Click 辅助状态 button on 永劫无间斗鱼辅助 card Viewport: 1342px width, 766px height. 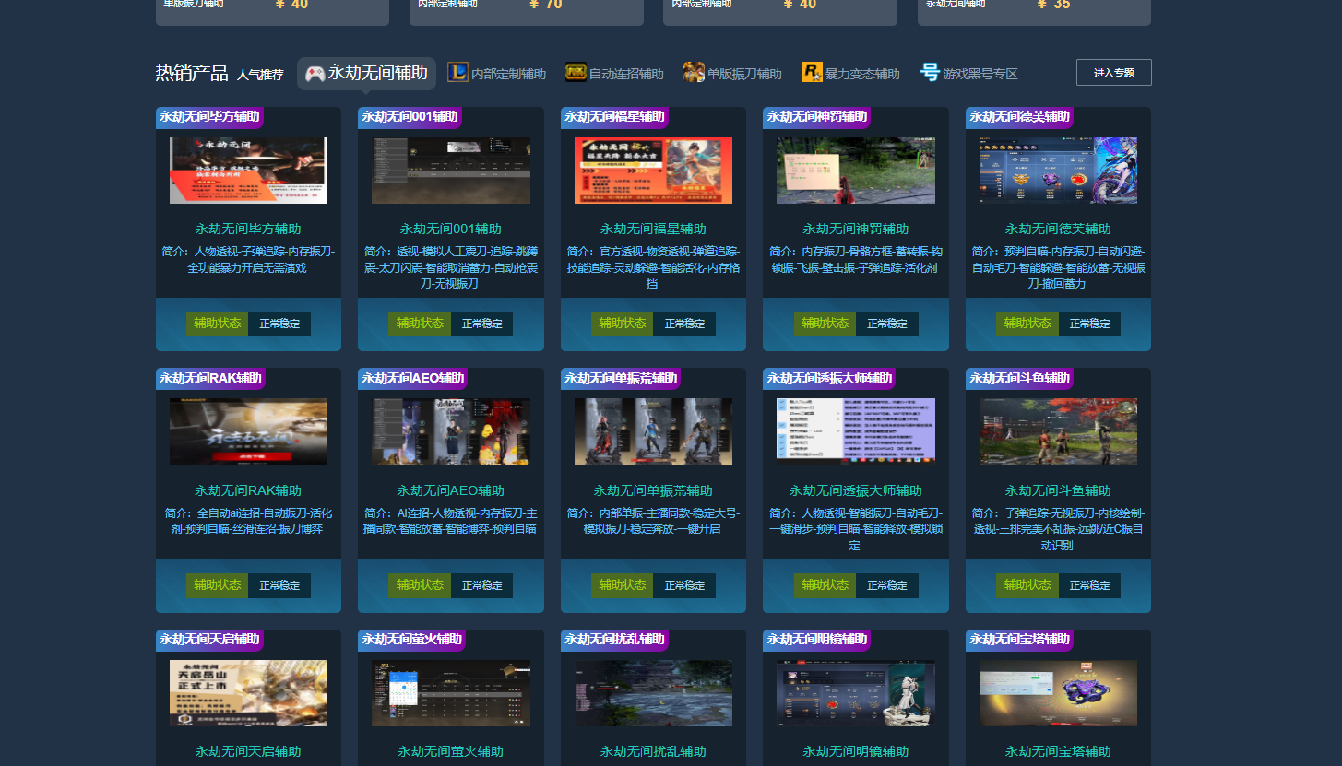pyautogui.click(x=1027, y=585)
